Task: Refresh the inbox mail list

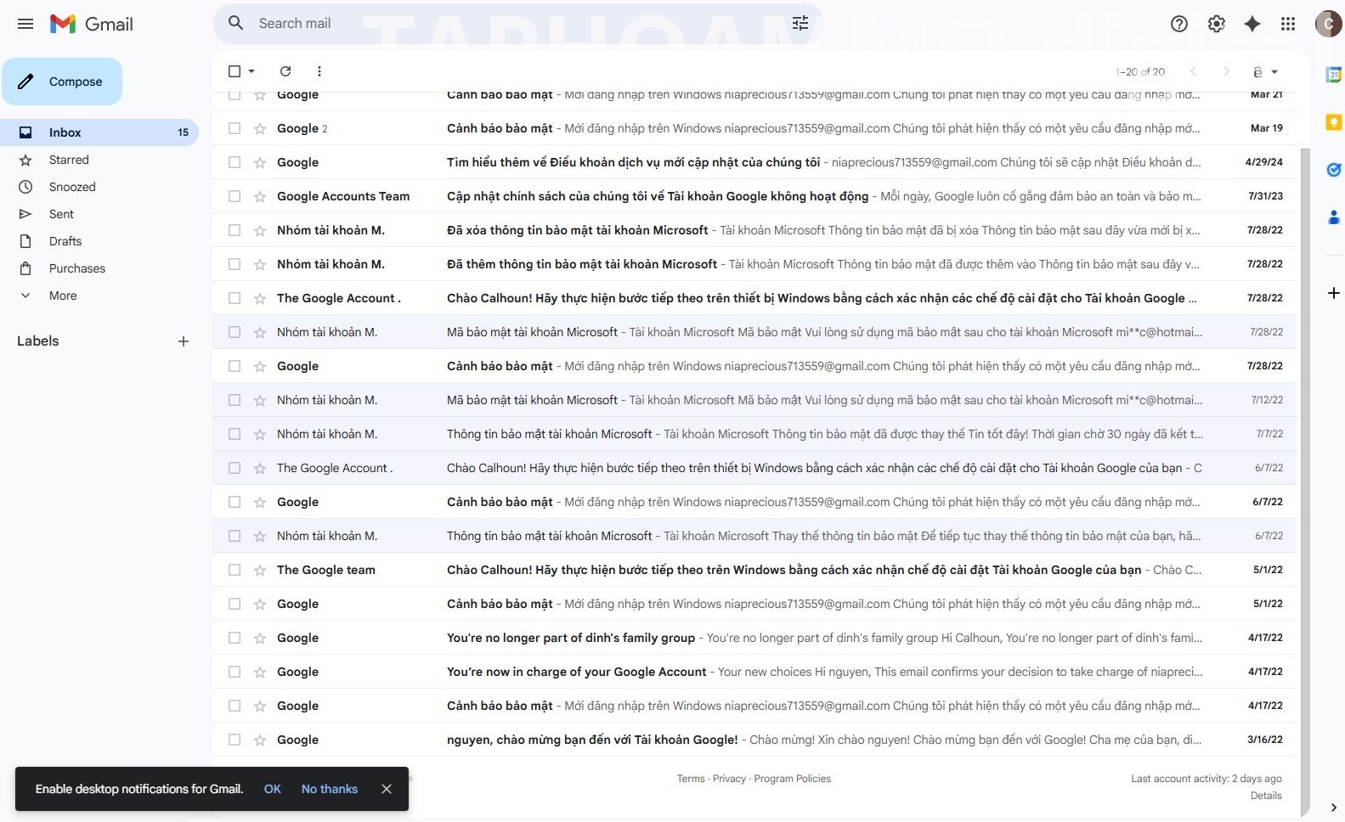Action: coord(285,71)
